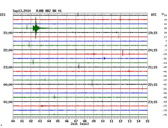Click the small event burst on the blue trace

click(x=104, y=58)
